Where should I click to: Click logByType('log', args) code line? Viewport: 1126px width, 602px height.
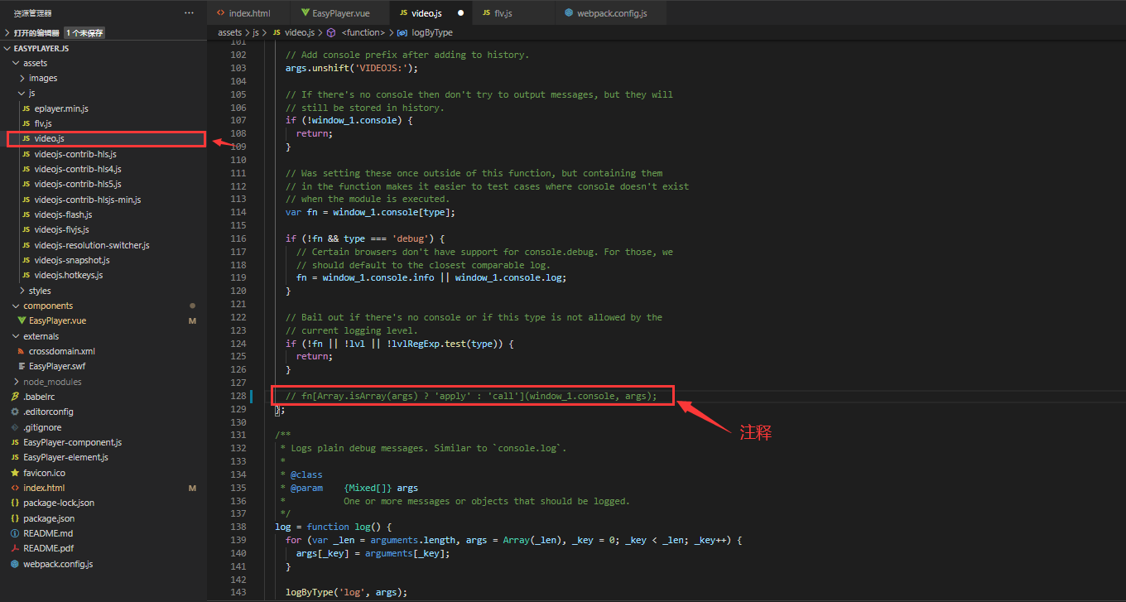click(x=347, y=592)
